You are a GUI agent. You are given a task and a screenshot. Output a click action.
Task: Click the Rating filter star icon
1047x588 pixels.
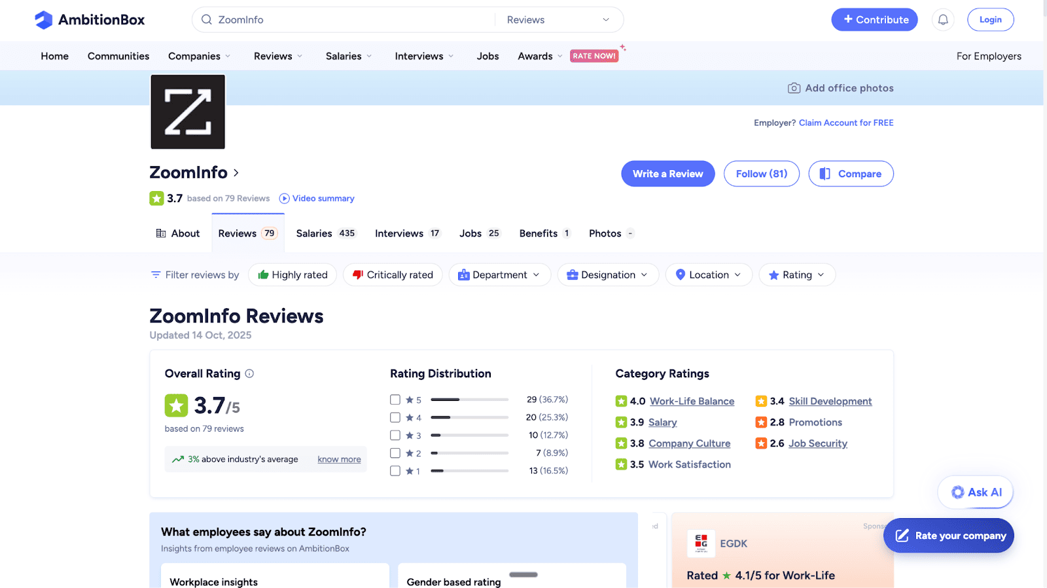coord(774,275)
